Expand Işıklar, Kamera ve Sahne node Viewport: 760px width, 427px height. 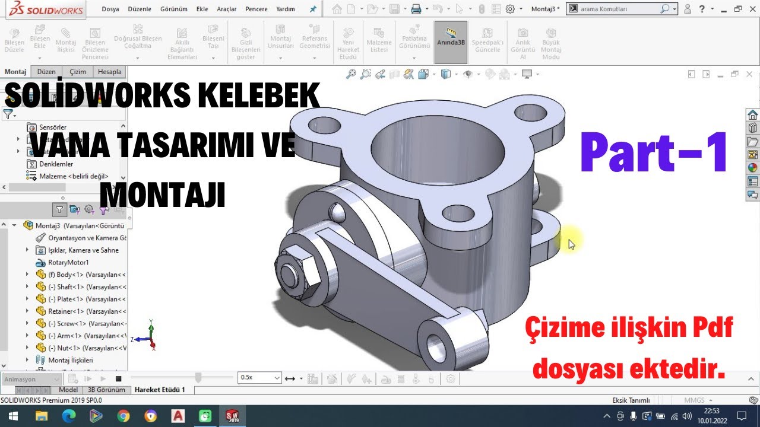pos(27,250)
